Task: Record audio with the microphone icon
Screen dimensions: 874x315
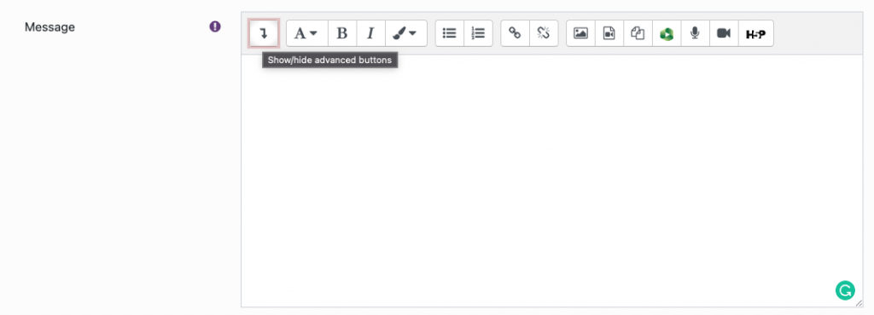Action: (x=695, y=33)
